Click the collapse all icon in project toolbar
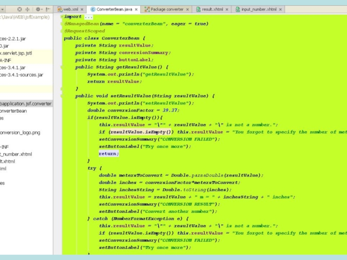The image size is (347, 260). [x=27, y=9]
